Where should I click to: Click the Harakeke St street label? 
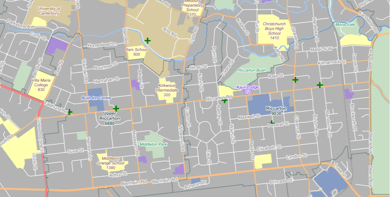pyautogui.click(x=315, y=30)
